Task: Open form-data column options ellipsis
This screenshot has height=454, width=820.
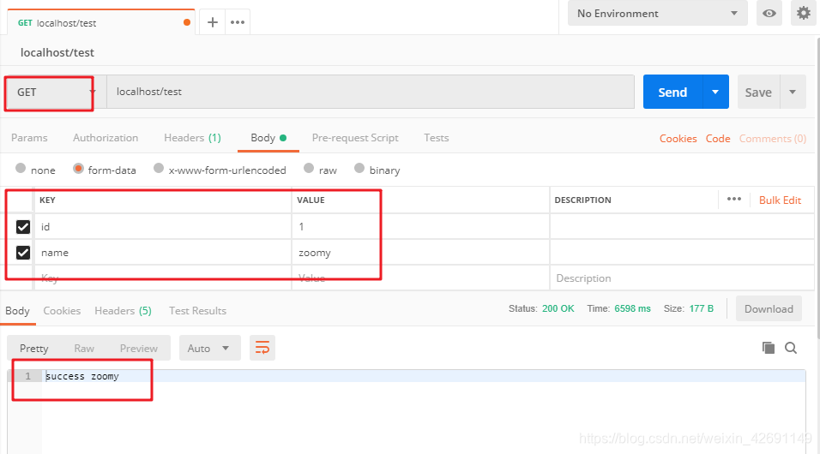Action: [x=733, y=199]
